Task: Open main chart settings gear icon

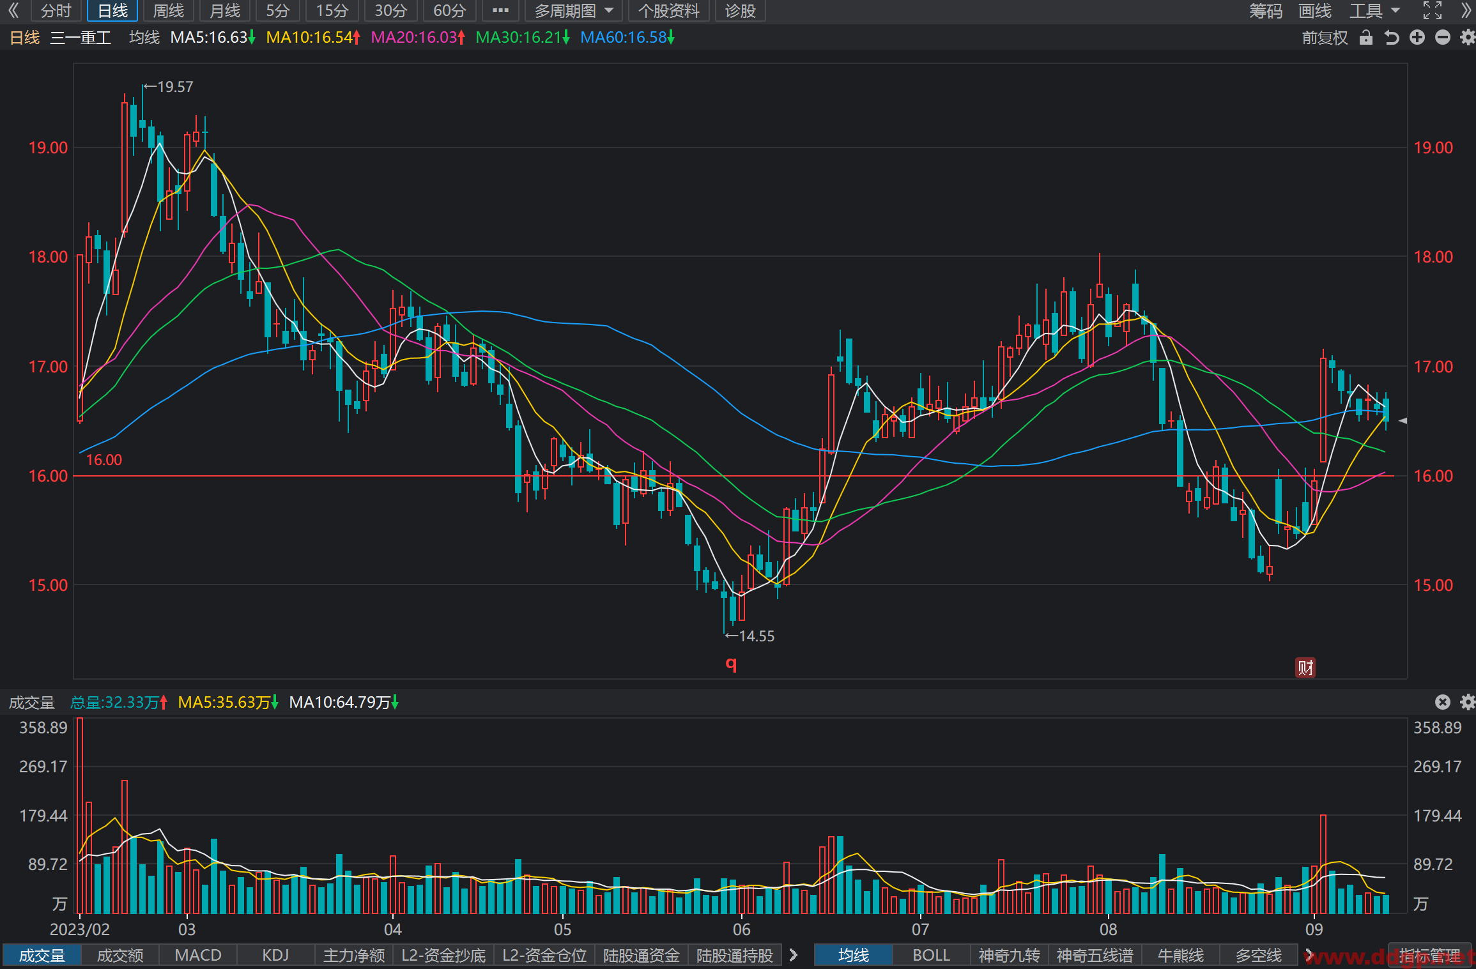Action: click(x=1468, y=38)
